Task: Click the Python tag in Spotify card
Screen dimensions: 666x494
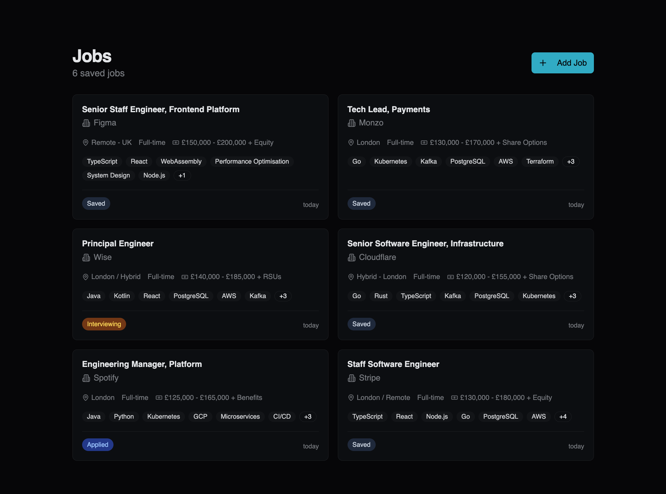Action: pos(124,417)
